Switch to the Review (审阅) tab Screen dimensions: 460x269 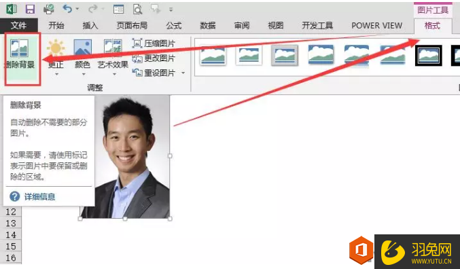tap(242, 26)
